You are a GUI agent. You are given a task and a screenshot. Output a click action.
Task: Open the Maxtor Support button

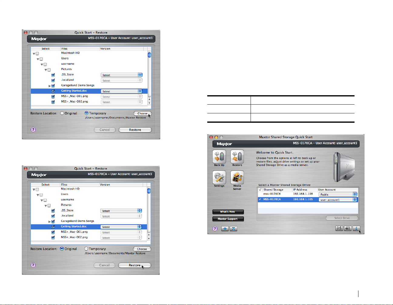point(228,219)
